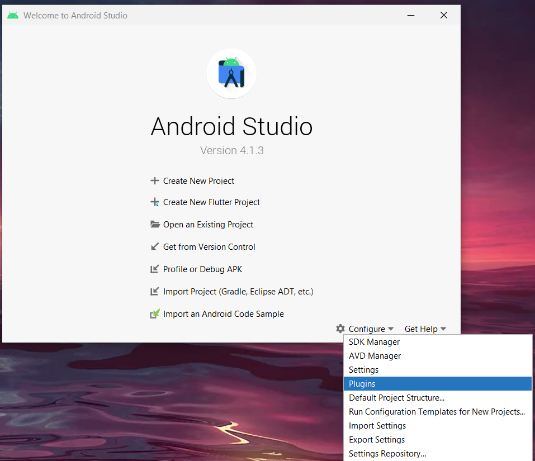Create New Project
Viewport: 535px width, 461px height.
198,180
